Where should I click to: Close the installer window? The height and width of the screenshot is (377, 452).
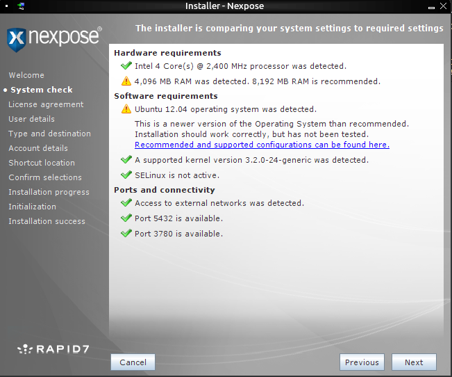pyautogui.click(x=444, y=6)
